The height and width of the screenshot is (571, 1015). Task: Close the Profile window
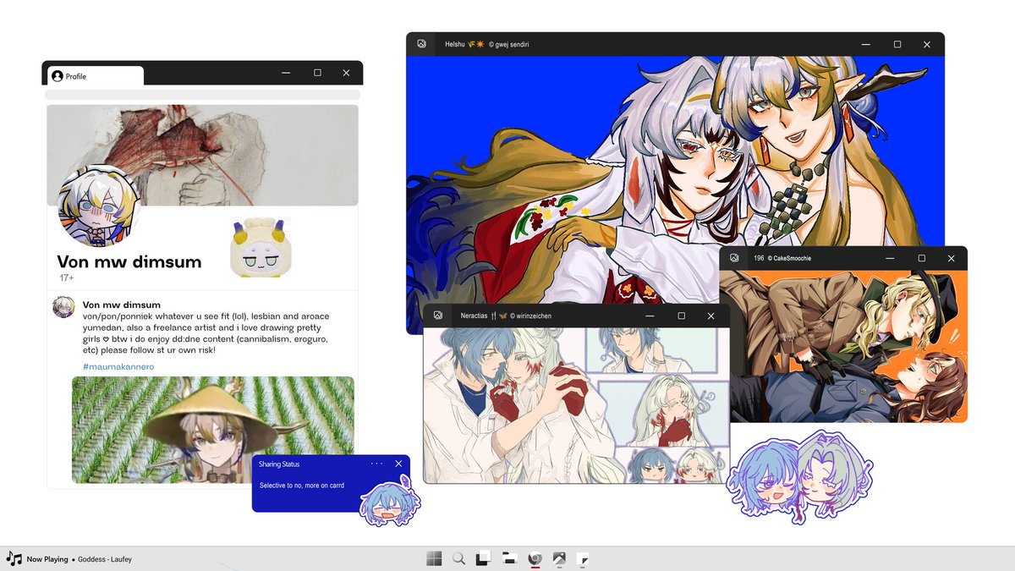[x=346, y=74]
